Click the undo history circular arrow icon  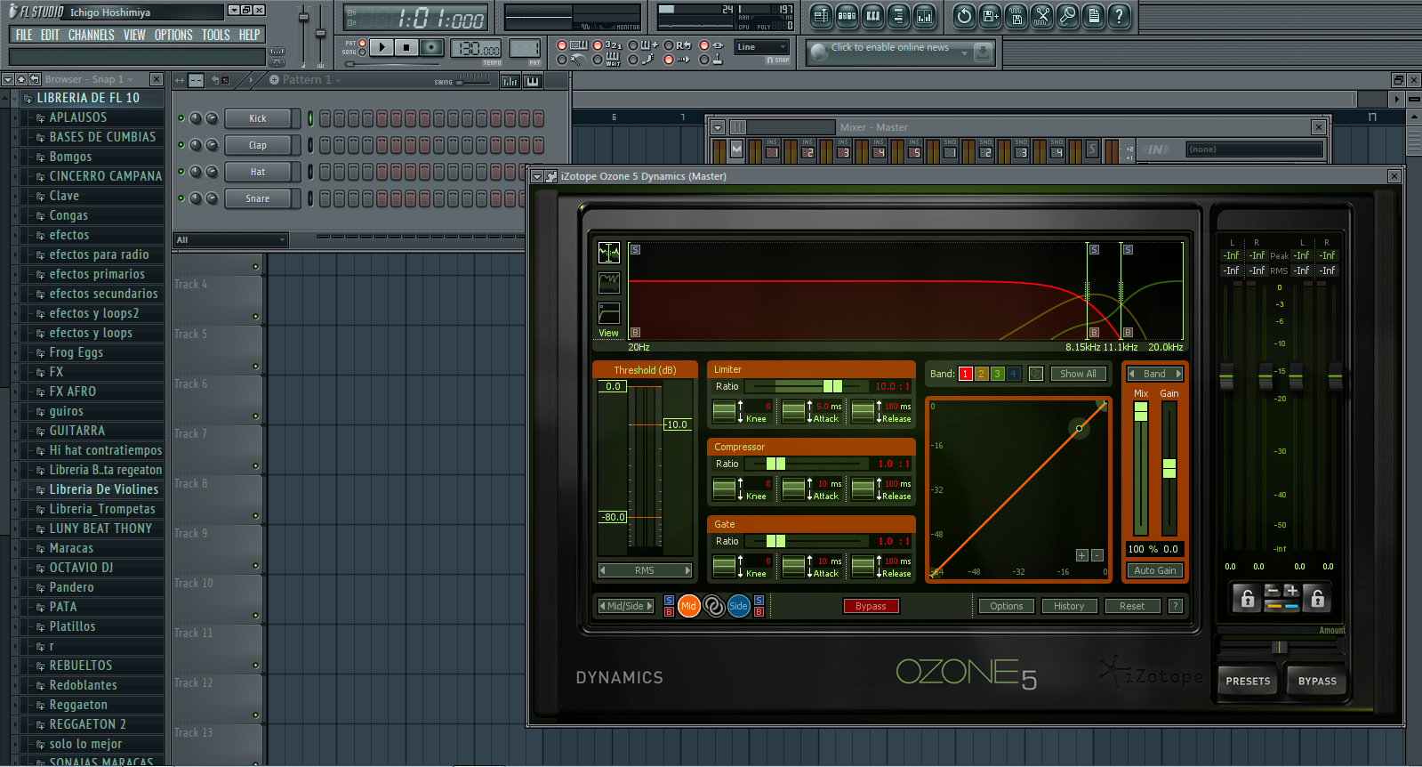(964, 15)
